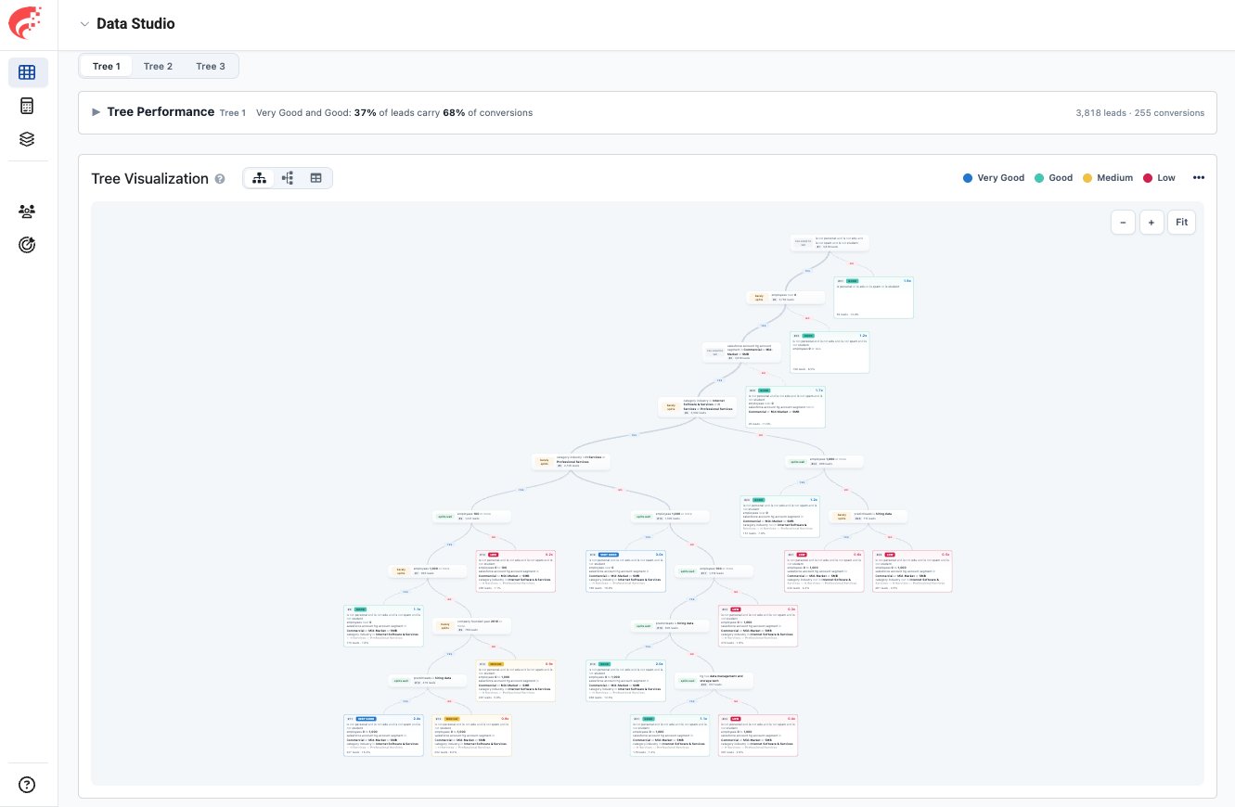This screenshot has width=1235, height=807.
Task: Zoom out with the minus button
Action: (1124, 222)
